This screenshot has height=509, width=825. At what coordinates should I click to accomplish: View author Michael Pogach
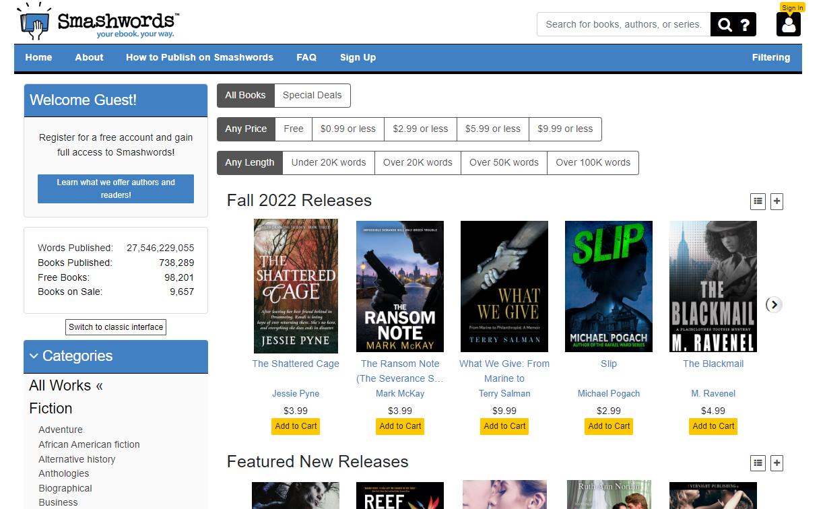coord(609,394)
